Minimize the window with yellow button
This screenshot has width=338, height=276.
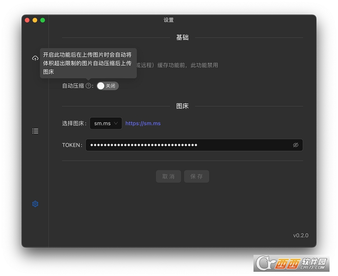(35, 20)
